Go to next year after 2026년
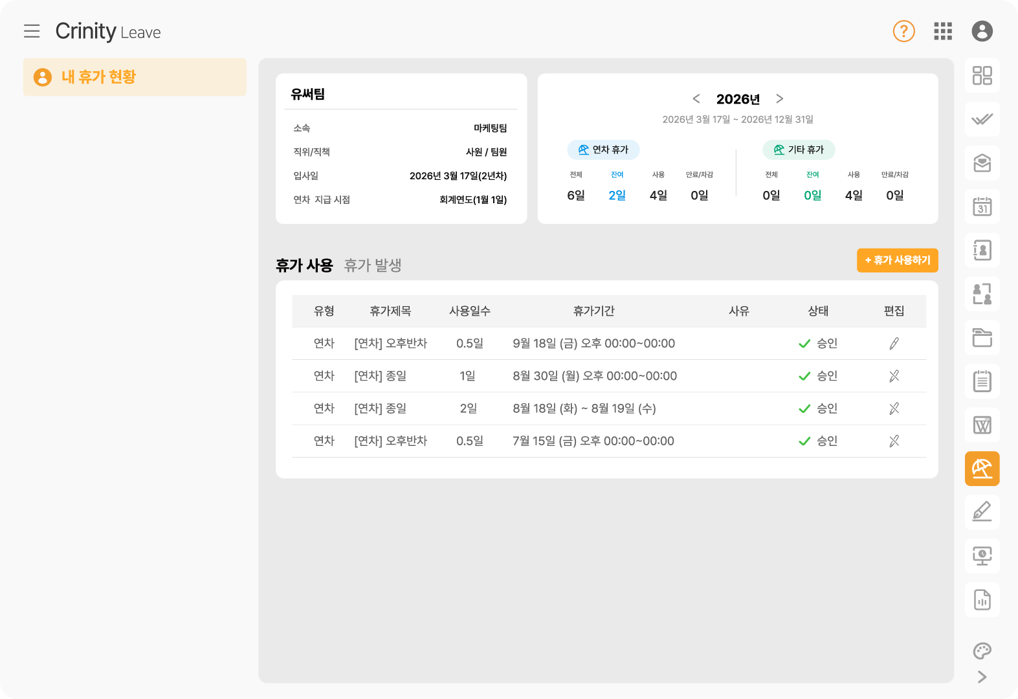The image size is (1018, 699). [x=779, y=98]
